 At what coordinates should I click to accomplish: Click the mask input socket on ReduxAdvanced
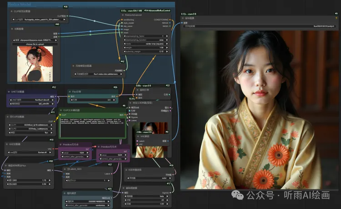tap(122, 33)
